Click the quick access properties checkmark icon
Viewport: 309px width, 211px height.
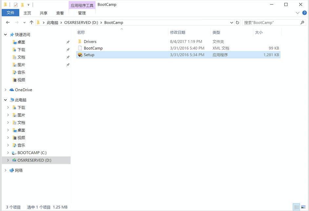tap(15, 5)
